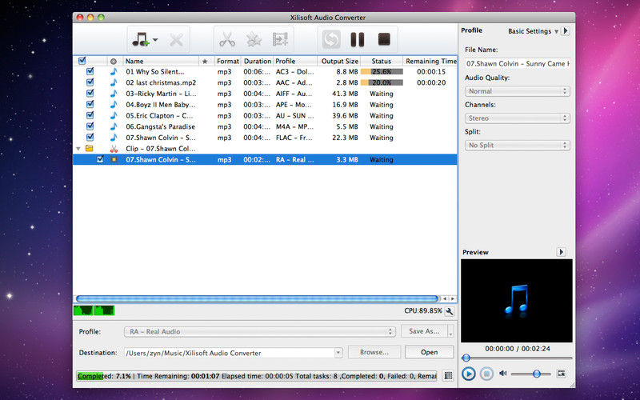Image resolution: width=640 pixels, height=400 pixels.
Task: Click music note icon of 02 last christmas
Action: point(114,82)
